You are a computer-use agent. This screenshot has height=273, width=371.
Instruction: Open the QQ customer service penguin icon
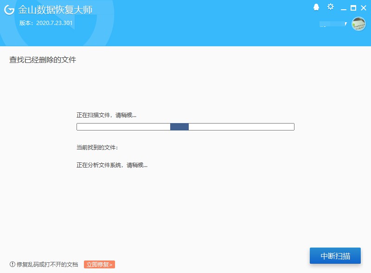[x=316, y=7]
